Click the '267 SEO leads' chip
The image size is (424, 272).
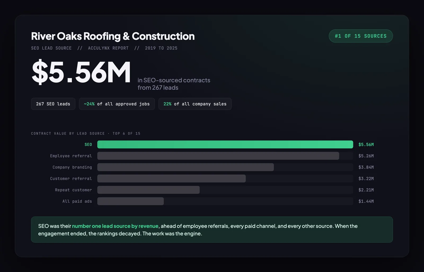coord(53,104)
